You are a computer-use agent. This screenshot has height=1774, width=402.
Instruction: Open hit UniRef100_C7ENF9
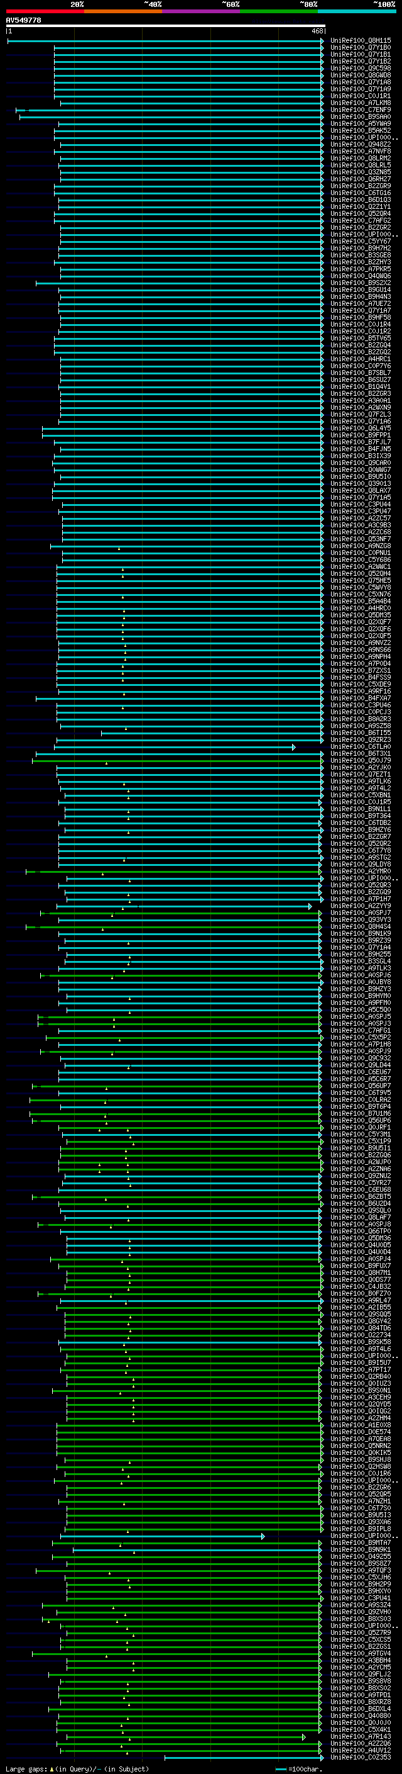(361, 110)
